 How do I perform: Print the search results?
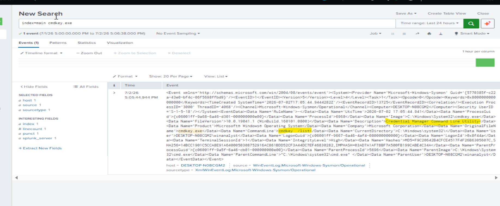(x=429, y=33)
